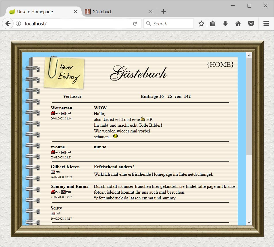Click the entry title 'WOW'
Screen dimensions: 274x247
point(100,108)
